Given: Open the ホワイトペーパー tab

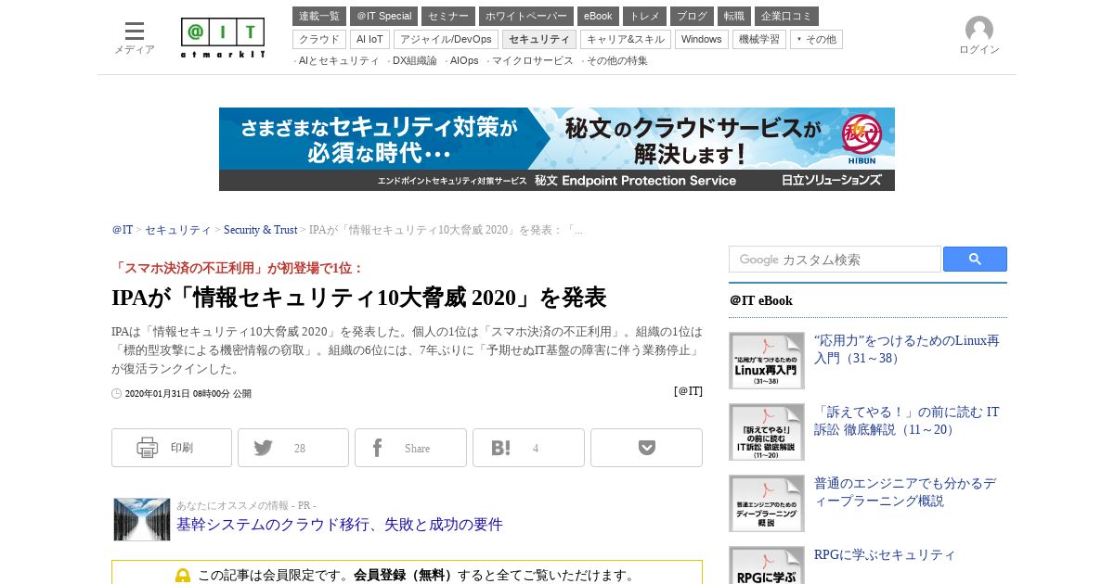Looking at the screenshot, I should [x=526, y=16].
